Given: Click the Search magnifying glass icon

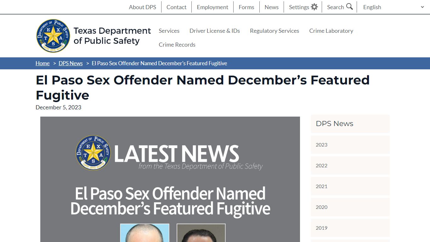Looking at the screenshot, I should click(349, 7).
